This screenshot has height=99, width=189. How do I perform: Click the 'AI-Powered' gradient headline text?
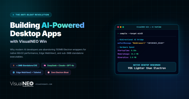pos(63,25)
